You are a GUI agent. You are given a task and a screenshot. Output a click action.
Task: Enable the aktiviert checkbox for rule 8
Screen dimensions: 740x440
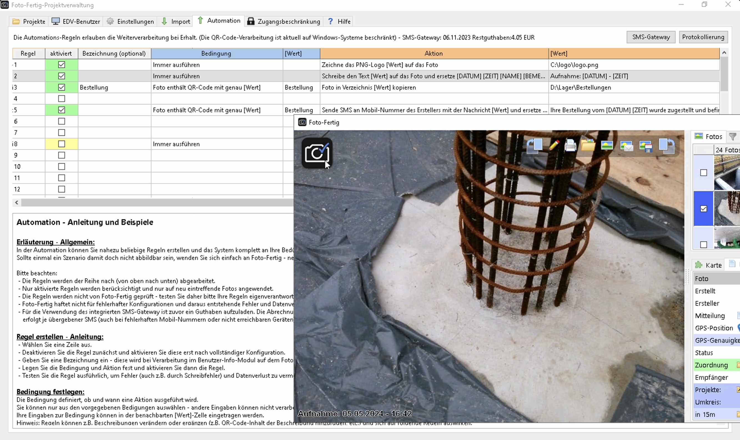point(62,144)
